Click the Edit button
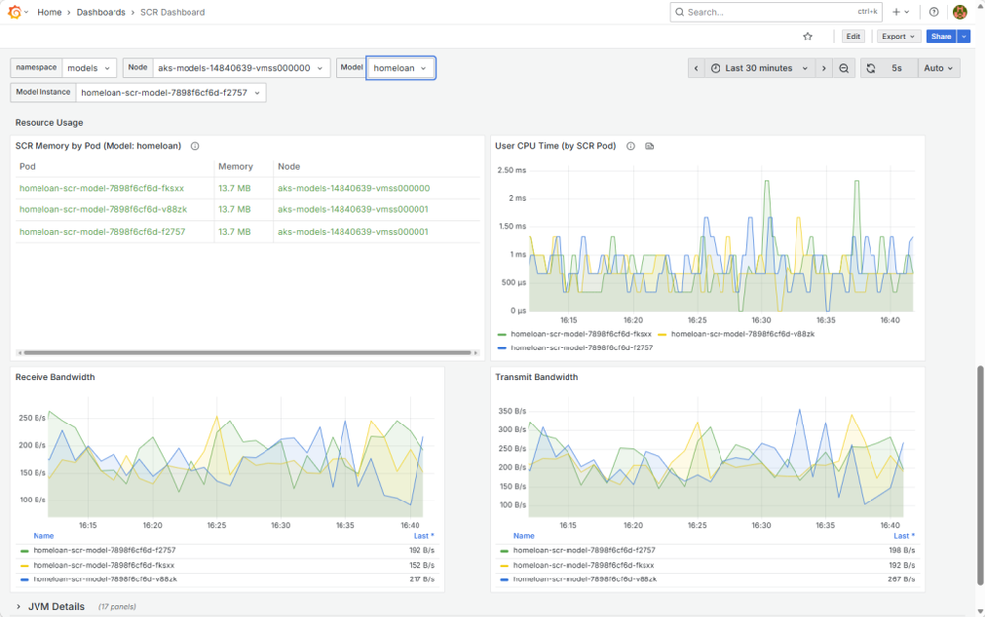This screenshot has width=985, height=617. [x=853, y=37]
